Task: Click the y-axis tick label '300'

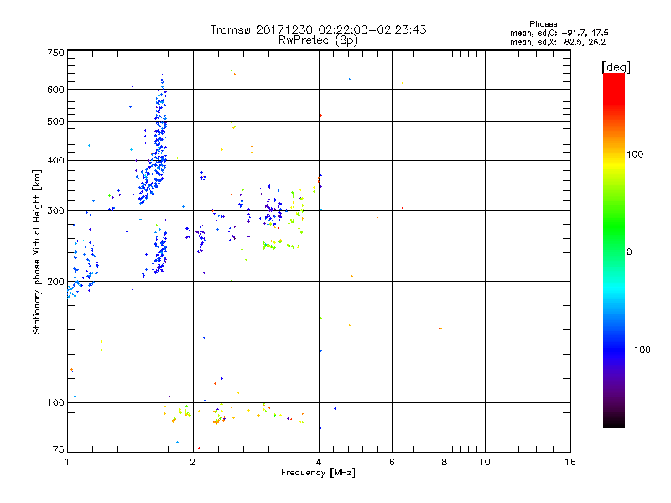Action: click(x=55, y=211)
